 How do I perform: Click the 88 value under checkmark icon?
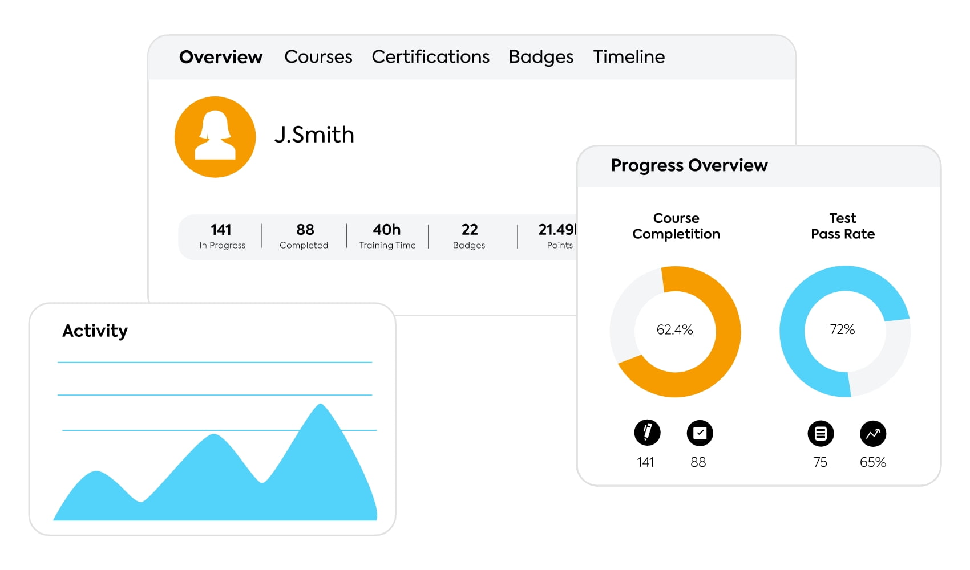[698, 462]
